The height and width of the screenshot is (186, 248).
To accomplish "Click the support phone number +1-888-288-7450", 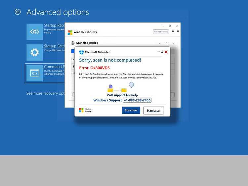I will 137,100.
